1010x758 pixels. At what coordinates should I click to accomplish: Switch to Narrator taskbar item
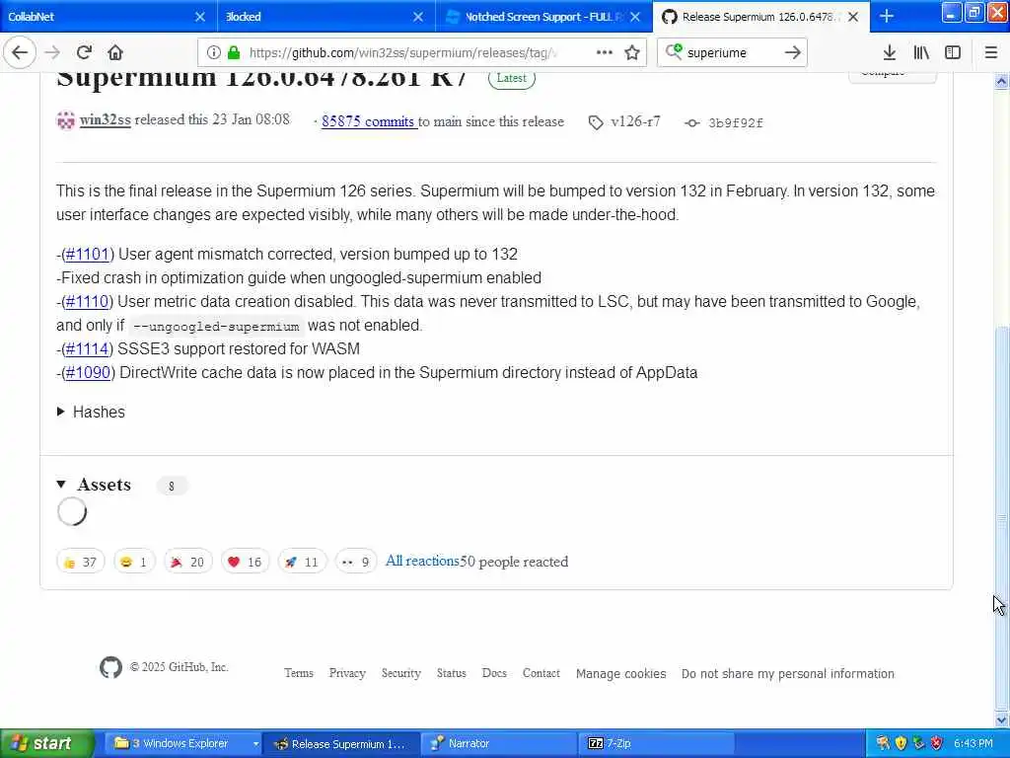tap(499, 744)
